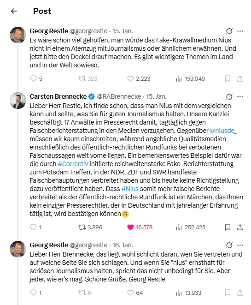251x305 pixels.
Task: Open the #Nius hashtag link
Action: (130, 189)
